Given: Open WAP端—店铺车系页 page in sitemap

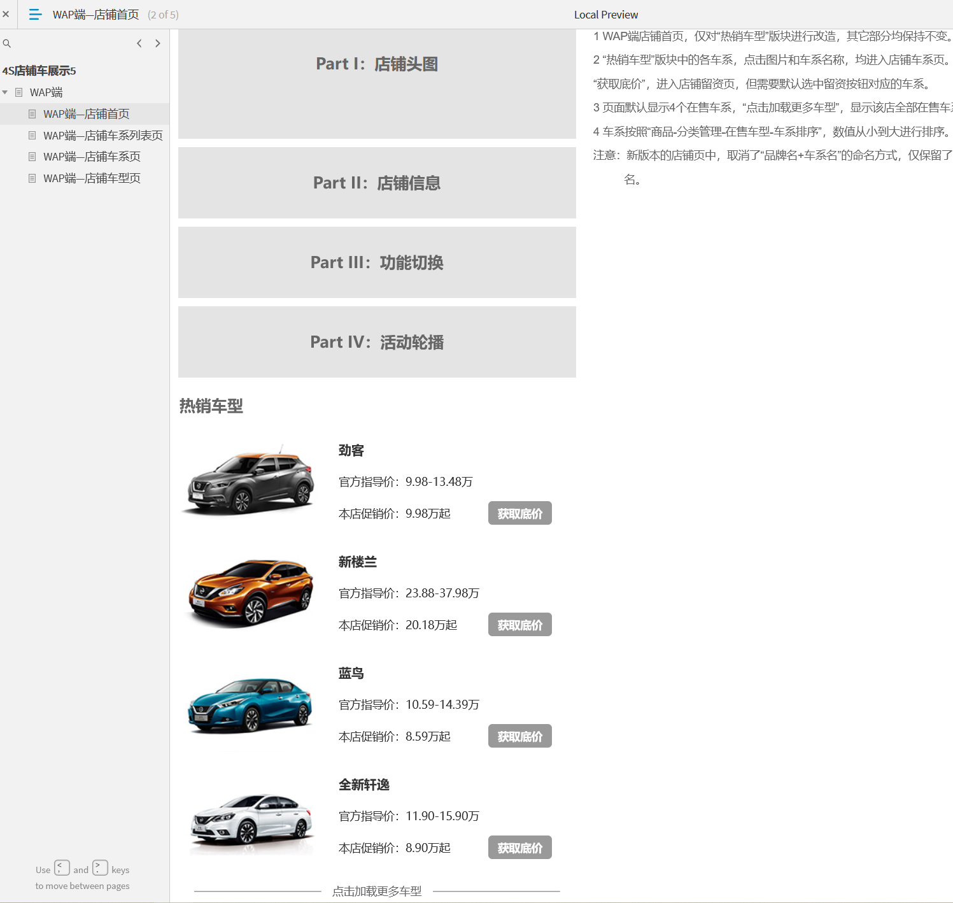Looking at the screenshot, I should click(x=92, y=157).
